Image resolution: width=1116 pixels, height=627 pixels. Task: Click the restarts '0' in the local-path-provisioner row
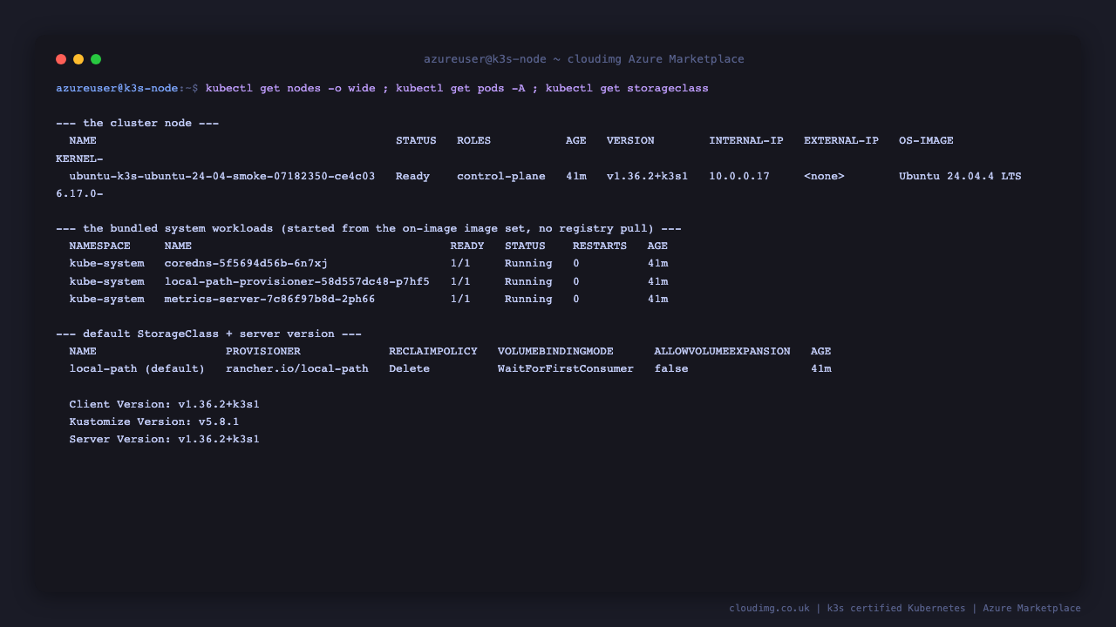pyautogui.click(x=576, y=282)
